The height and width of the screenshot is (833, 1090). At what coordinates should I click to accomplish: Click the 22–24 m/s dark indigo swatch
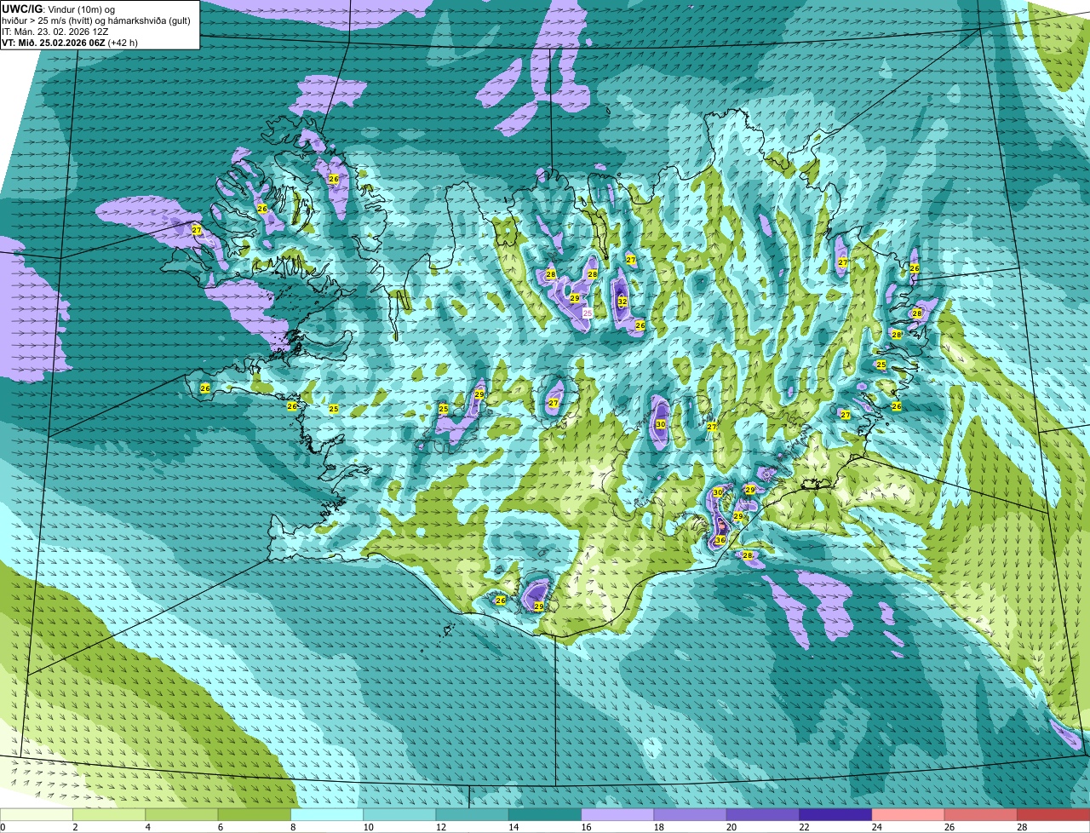click(x=835, y=814)
